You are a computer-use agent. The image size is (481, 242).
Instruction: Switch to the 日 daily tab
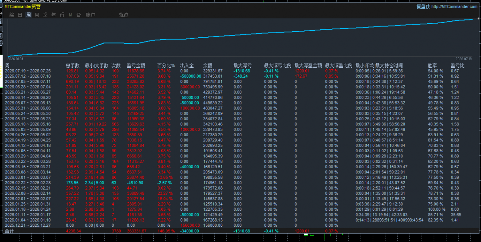click(x=20, y=15)
